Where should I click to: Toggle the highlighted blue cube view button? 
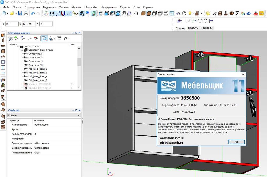(x=118, y=13)
